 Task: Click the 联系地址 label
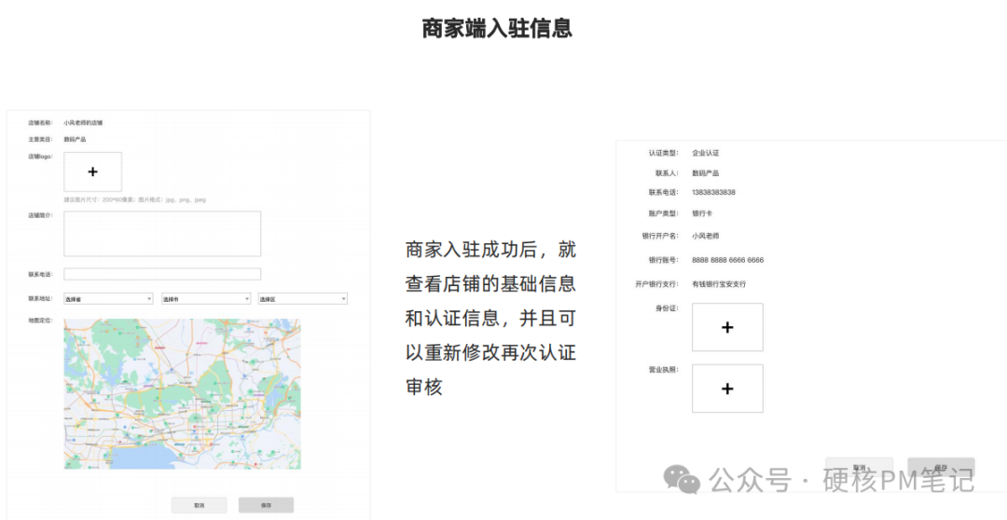click(40, 298)
